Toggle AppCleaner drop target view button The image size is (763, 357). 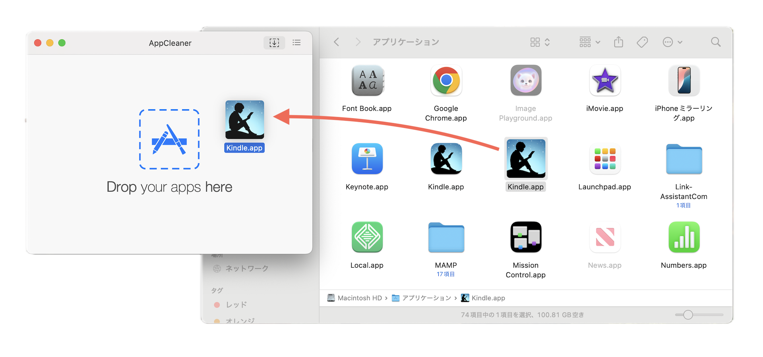click(x=274, y=42)
